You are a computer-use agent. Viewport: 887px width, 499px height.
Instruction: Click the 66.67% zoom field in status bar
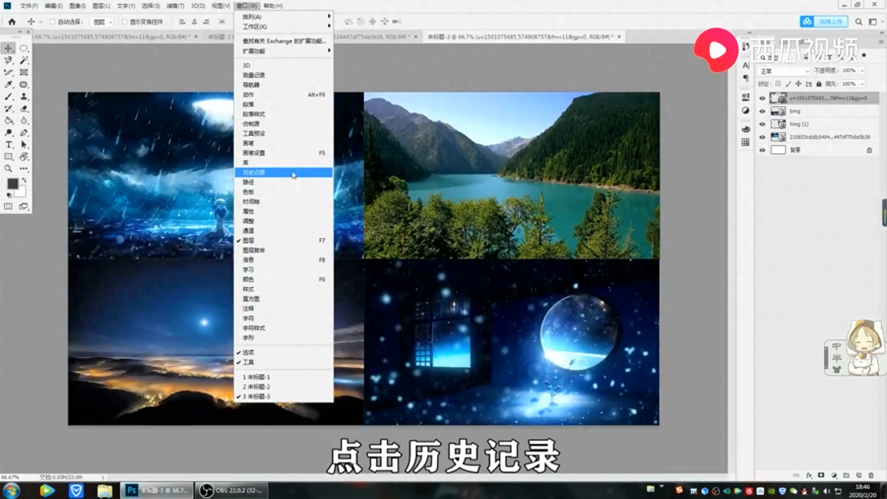(x=10, y=476)
